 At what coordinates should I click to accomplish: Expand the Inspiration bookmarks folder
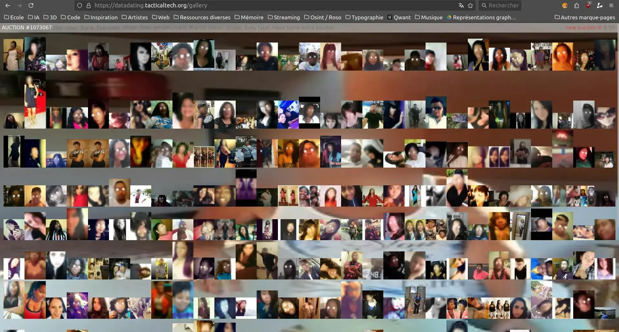pyautogui.click(x=101, y=17)
